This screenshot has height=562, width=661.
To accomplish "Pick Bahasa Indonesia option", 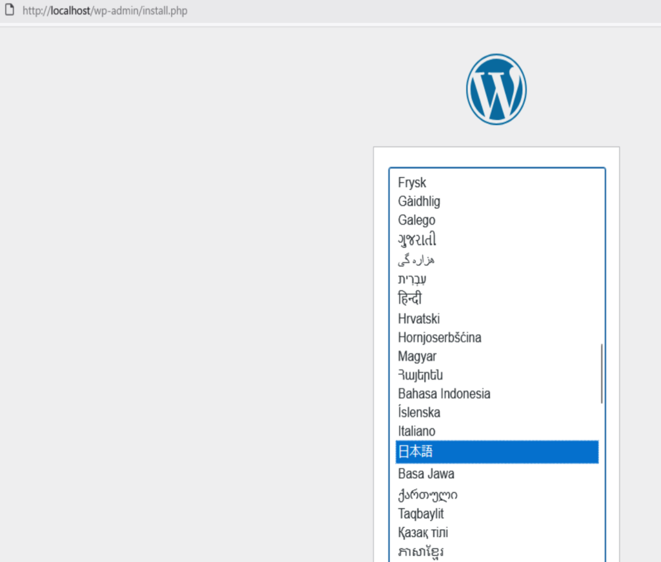I will click(444, 394).
